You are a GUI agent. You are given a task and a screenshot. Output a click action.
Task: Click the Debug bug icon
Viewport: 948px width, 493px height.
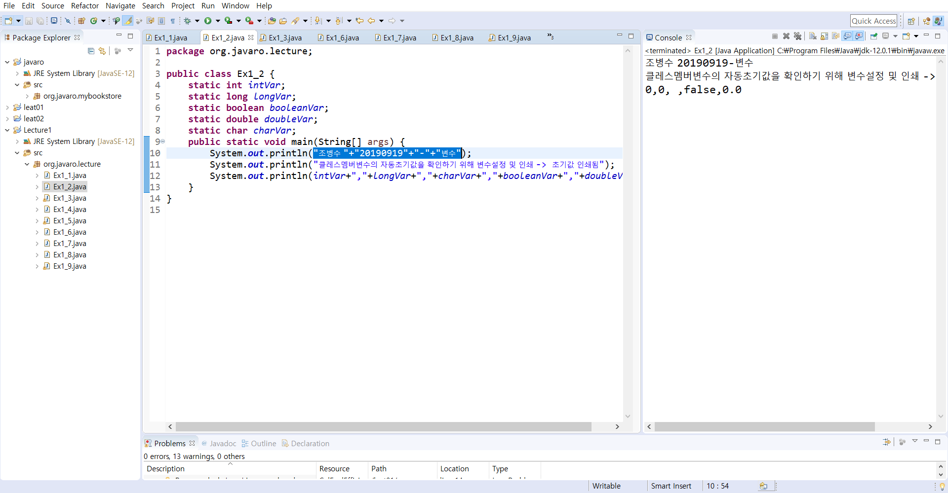tap(188, 21)
